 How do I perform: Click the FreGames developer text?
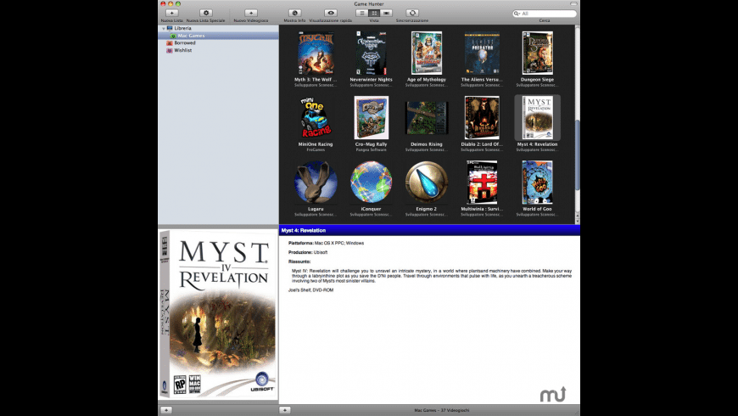pyautogui.click(x=316, y=149)
